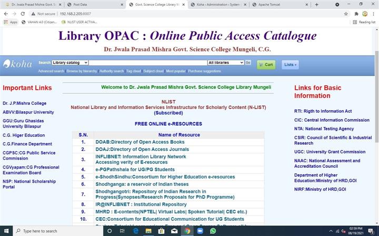The image size is (379, 236).
Task: Click in the Koha search text field
Action: point(148,62)
